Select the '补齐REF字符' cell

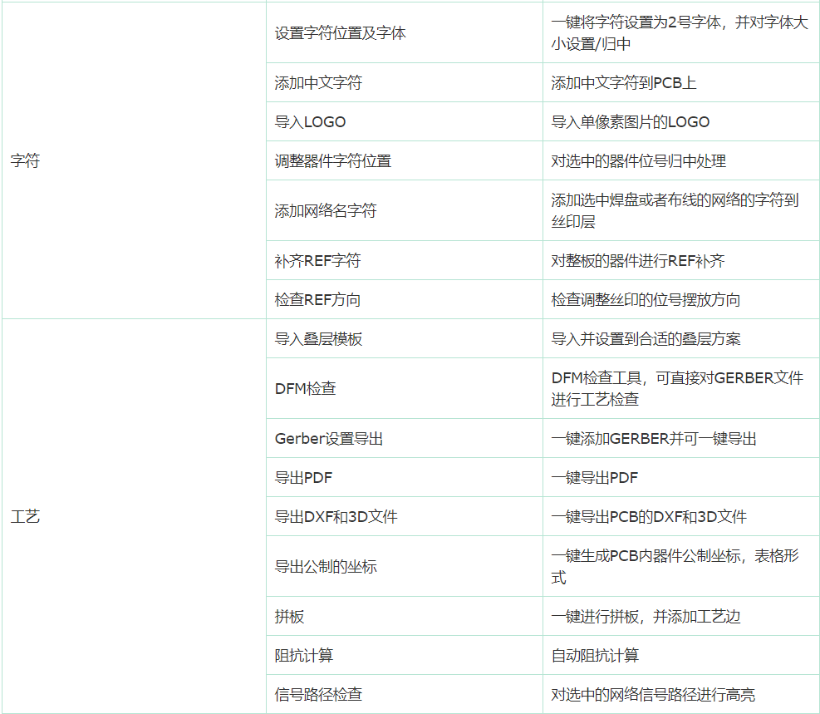pos(405,260)
